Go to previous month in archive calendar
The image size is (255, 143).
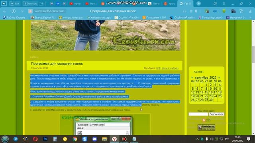click(x=192, y=78)
